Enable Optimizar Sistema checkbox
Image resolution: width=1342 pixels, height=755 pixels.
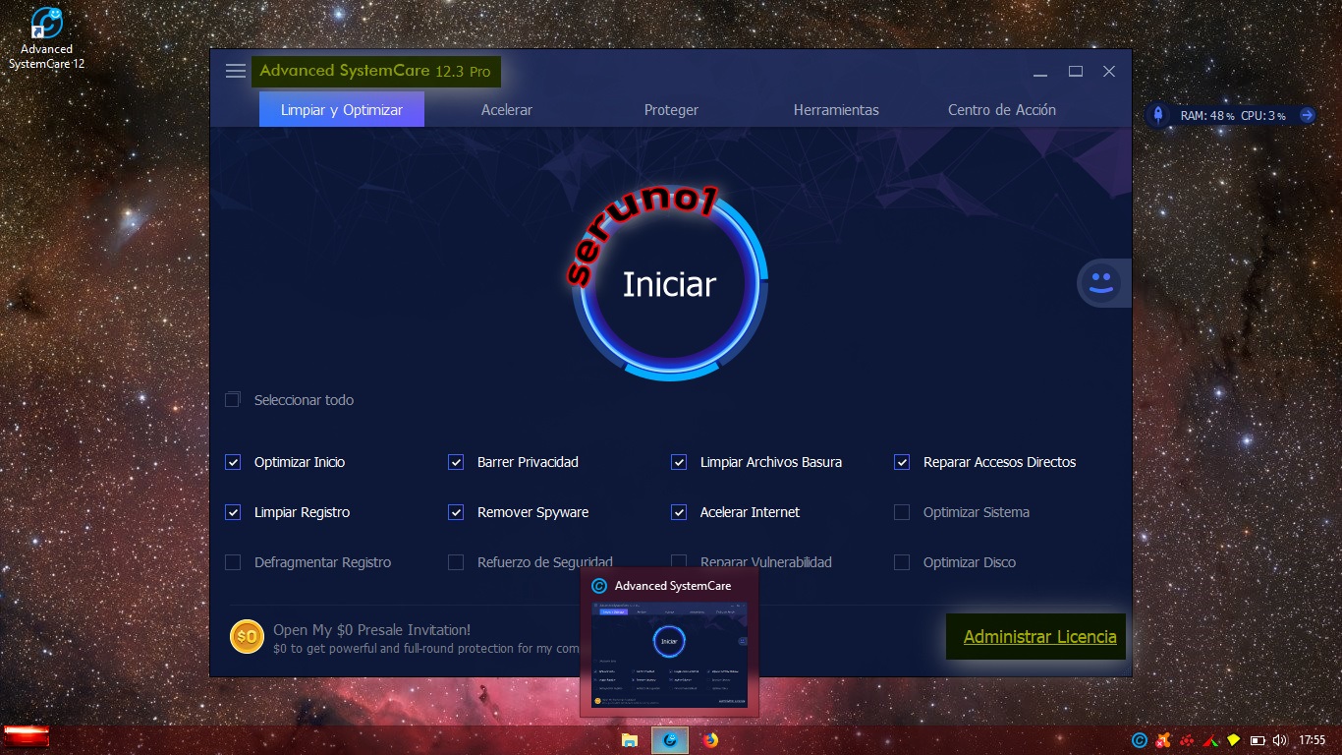click(x=902, y=512)
